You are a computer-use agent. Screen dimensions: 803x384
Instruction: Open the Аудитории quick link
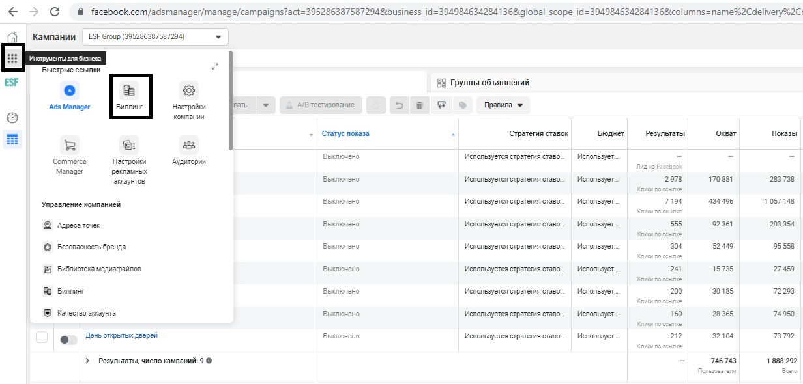[189, 151]
